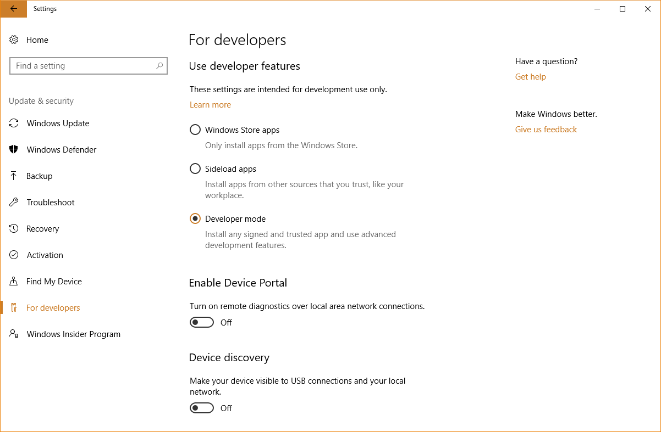Screen dimensions: 661x432
Task: Focus the Find a setting search box
Action: pyautogui.click(x=82, y=66)
